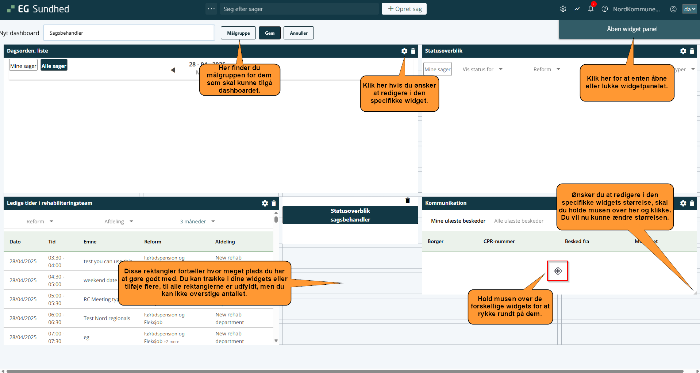
Task: Toggle Mine sager in Dagsorden widget
Action: point(23,66)
